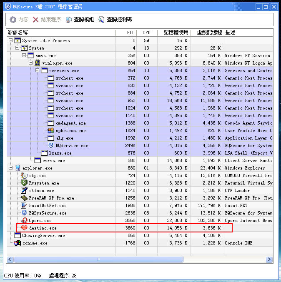Screen dimensions: 281x282
Task: Open the 查詢控制碼 toolbar button
Action: (x=115, y=20)
